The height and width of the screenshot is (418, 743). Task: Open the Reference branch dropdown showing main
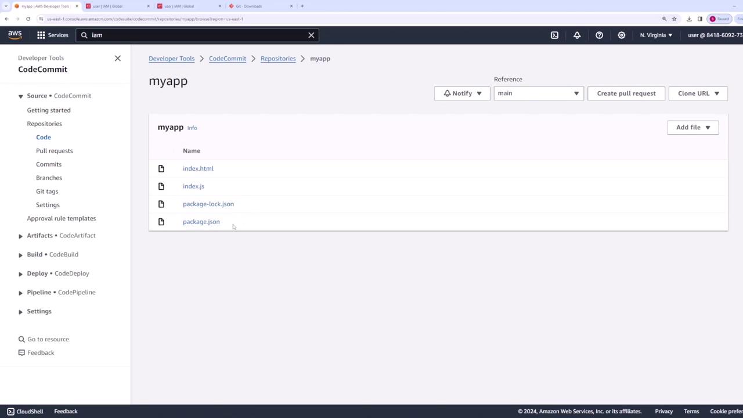[539, 93]
